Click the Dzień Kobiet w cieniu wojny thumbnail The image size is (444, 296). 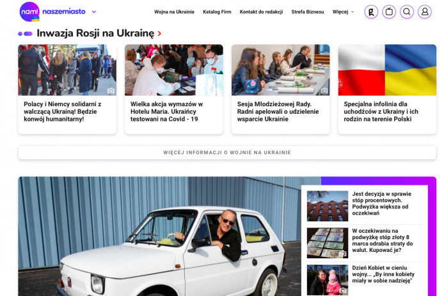point(328,280)
